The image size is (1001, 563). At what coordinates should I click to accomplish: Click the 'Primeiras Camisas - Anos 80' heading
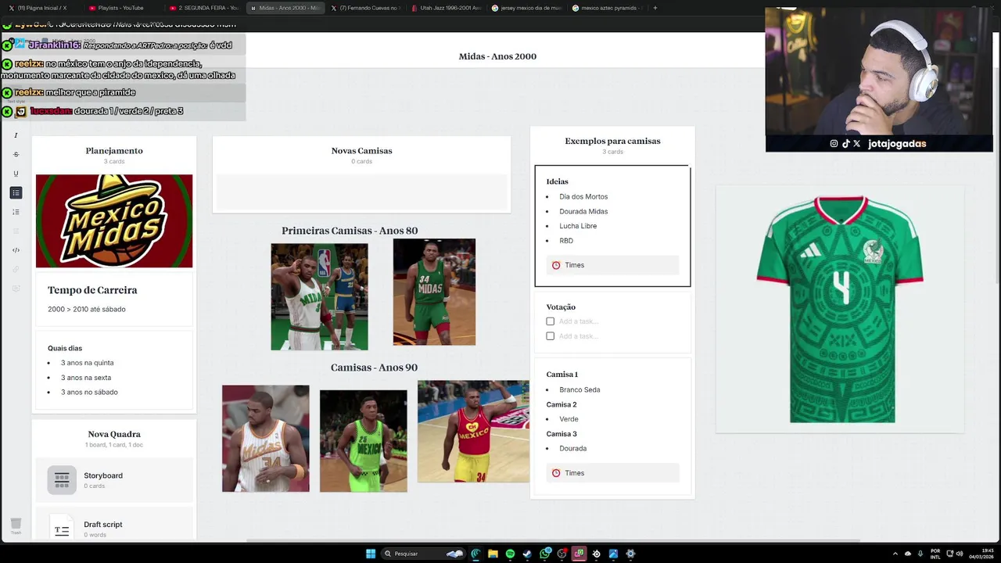pyautogui.click(x=350, y=231)
